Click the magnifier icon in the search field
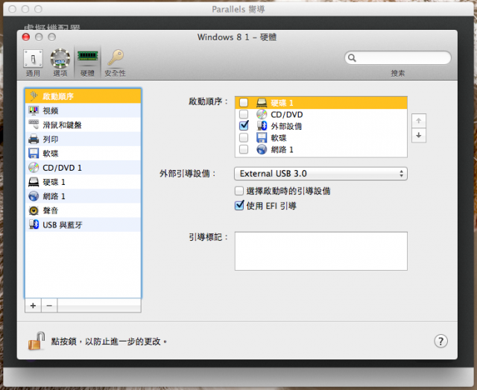 (x=352, y=58)
